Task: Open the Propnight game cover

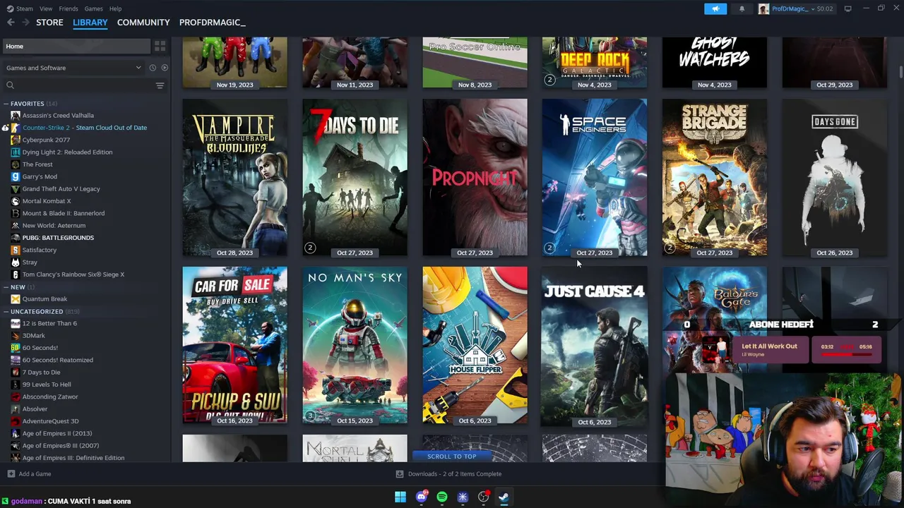Action: 475,177
